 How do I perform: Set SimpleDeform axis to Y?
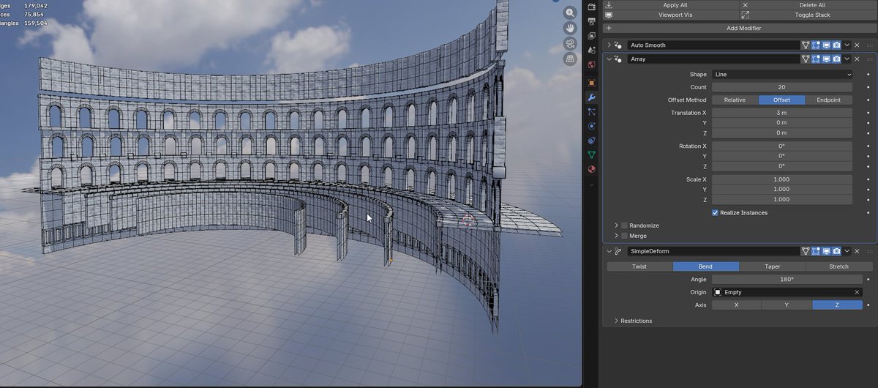[x=787, y=305]
